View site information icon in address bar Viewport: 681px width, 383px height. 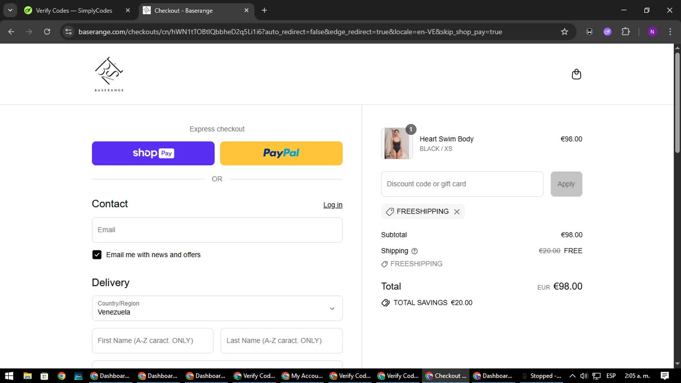tap(69, 32)
